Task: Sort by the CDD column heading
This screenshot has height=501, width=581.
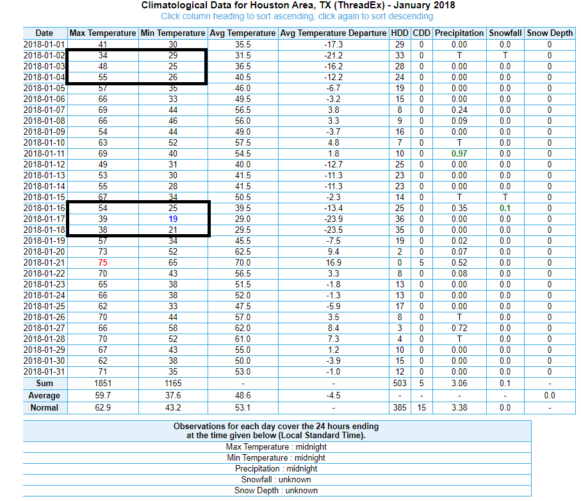Action: [x=421, y=33]
